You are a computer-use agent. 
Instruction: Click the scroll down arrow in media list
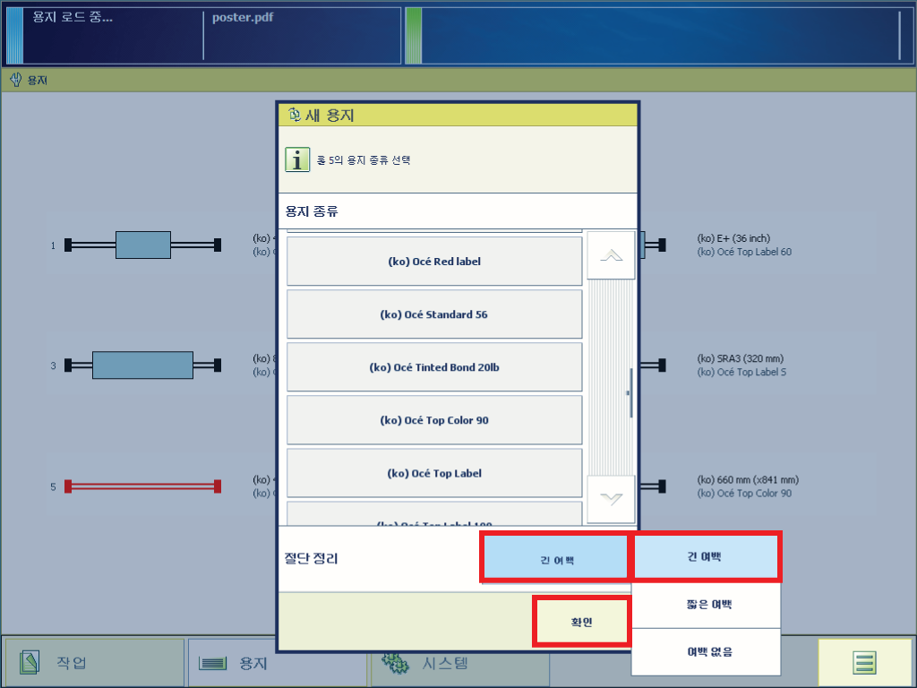[611, 499]
